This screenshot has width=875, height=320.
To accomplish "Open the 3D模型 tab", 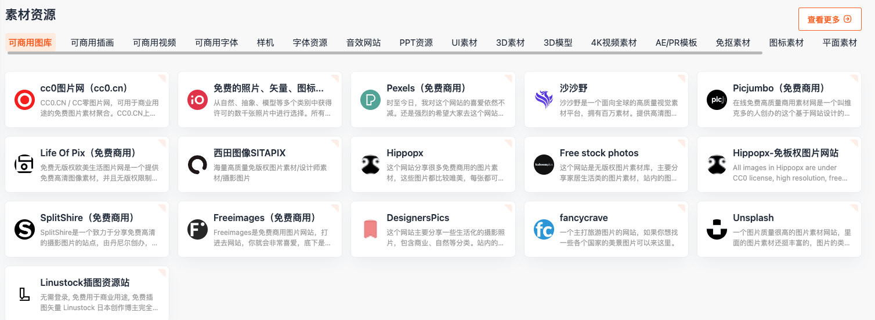I will [x=558, y=42].
